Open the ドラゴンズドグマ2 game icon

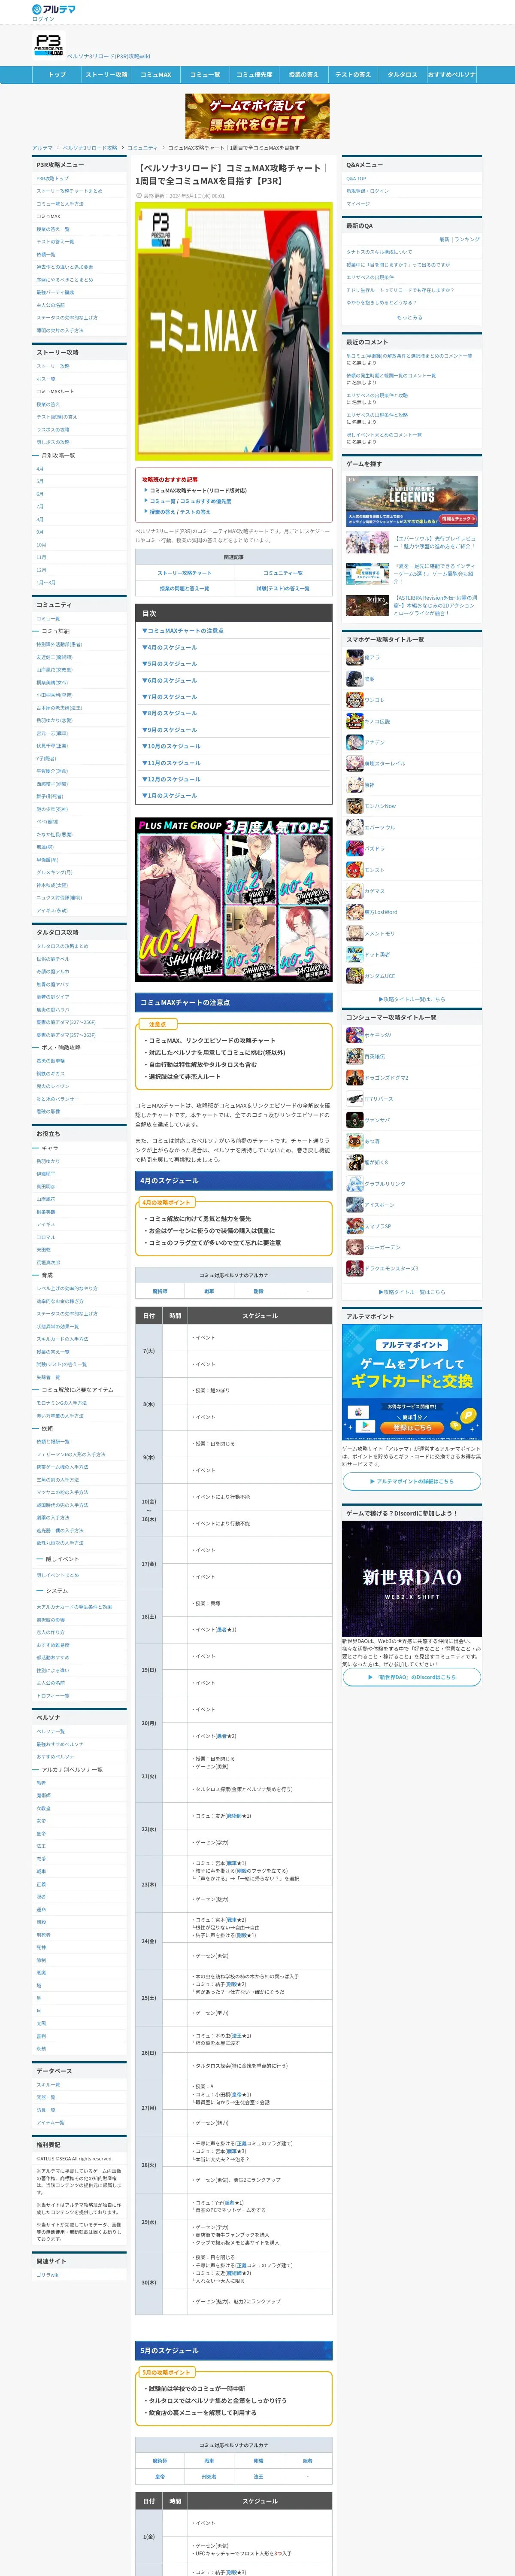(354, 1078)
